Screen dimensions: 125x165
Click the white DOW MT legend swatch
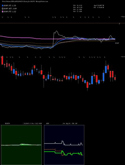3,8
